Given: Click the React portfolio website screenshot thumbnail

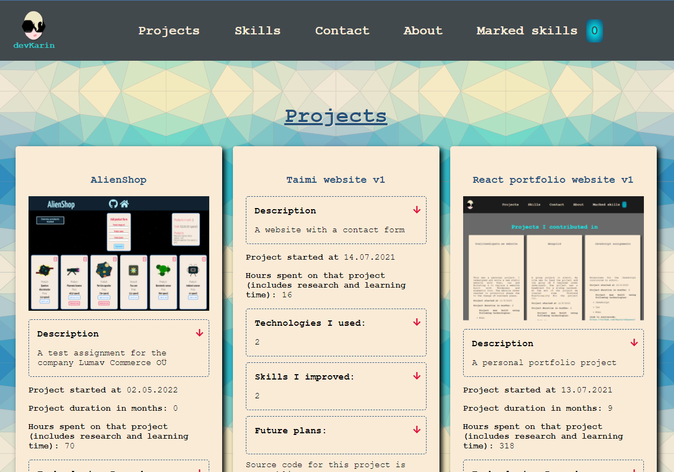Looking at the screenshot, I should click(x=553, y=258).
